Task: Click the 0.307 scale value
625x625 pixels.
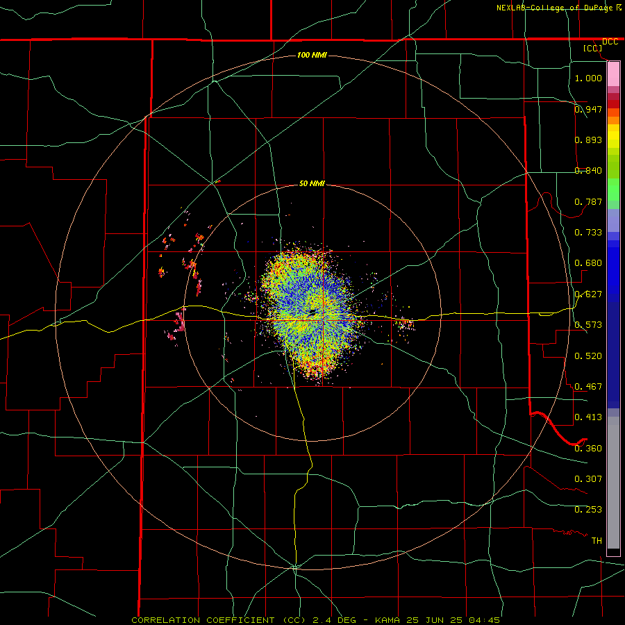Action: click(x=588, y=479)
